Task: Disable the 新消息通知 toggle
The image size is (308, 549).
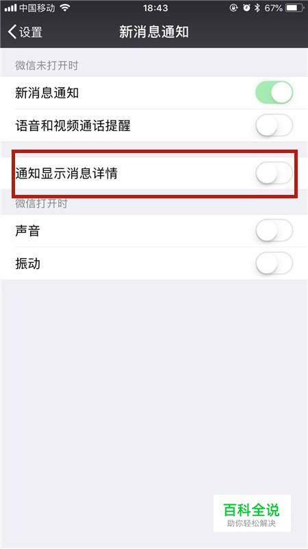Action: 274,93
